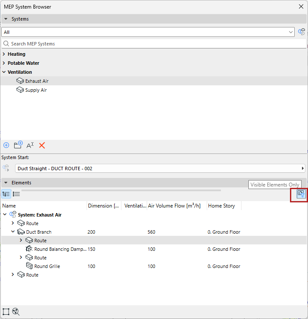Sort by Air Volume Flow column header

point(174,206)
